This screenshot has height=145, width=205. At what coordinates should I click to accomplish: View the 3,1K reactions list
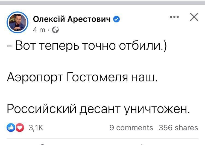click(35, 128)
